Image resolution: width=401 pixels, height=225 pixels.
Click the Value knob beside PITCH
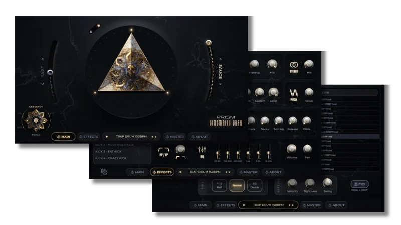(309, 92)
